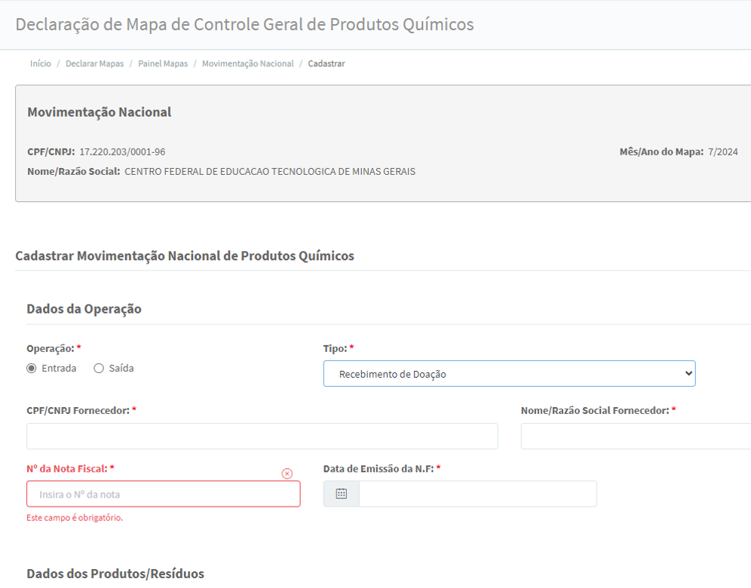
Task: Open the Tipo dropdown menu
Action: [509, 373]
